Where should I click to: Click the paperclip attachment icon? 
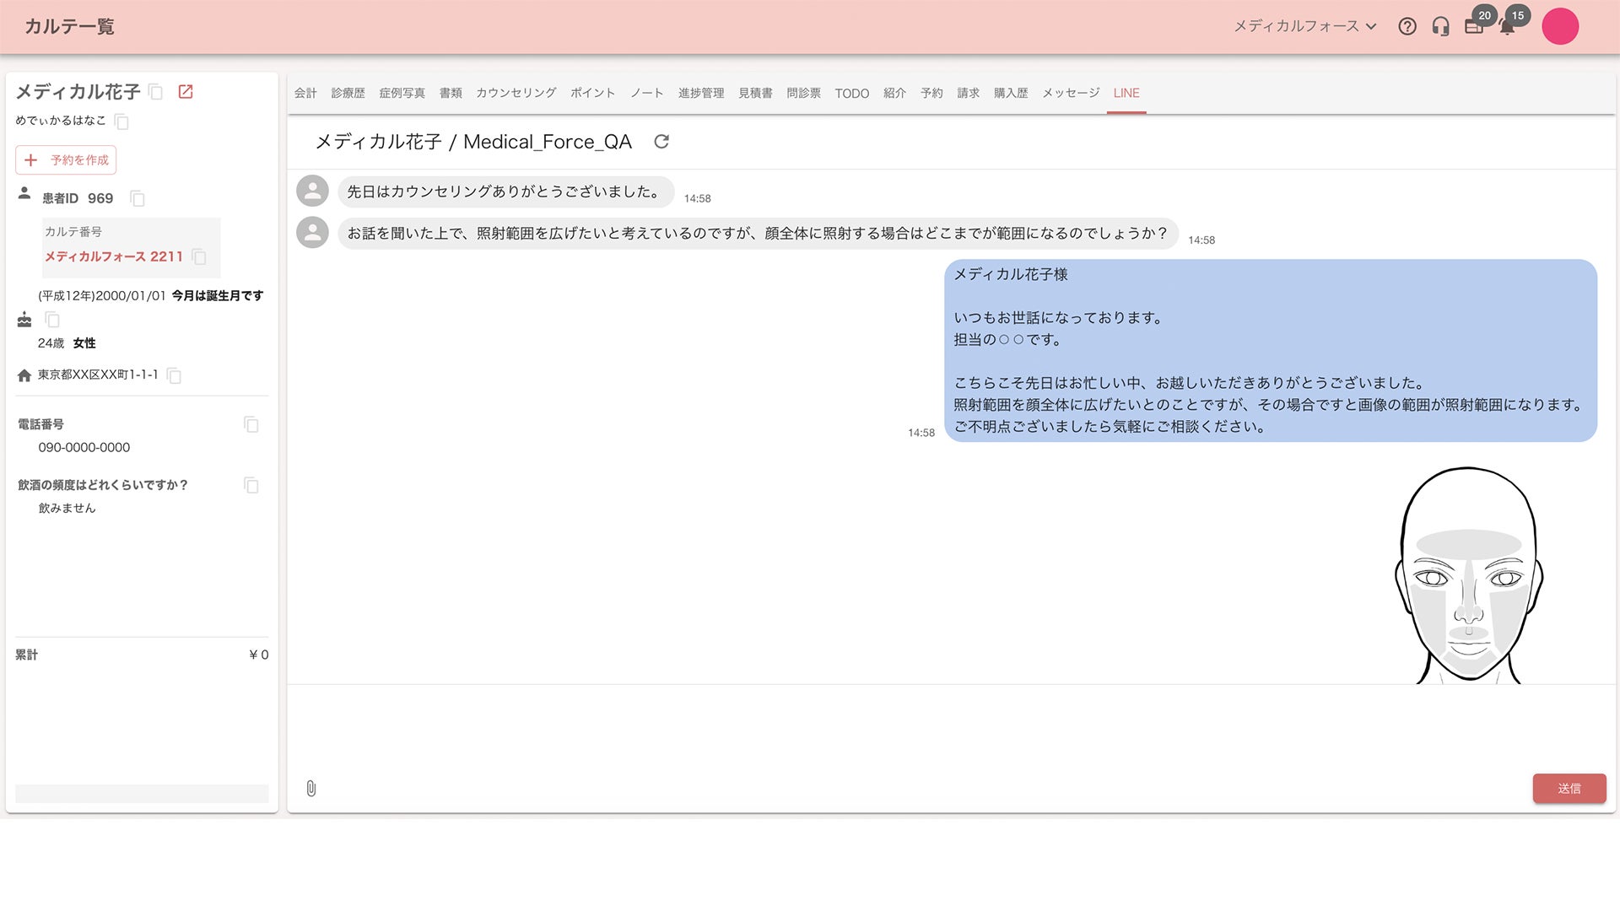coord(311,789)
